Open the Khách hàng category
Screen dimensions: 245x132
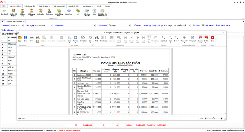pos(22,12)
